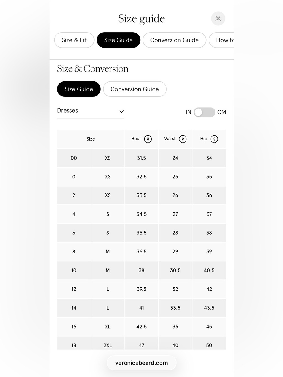Click Size Guide under Size & Conversion
The height and width of the screenshot is (377, 283).
[79, 89]
